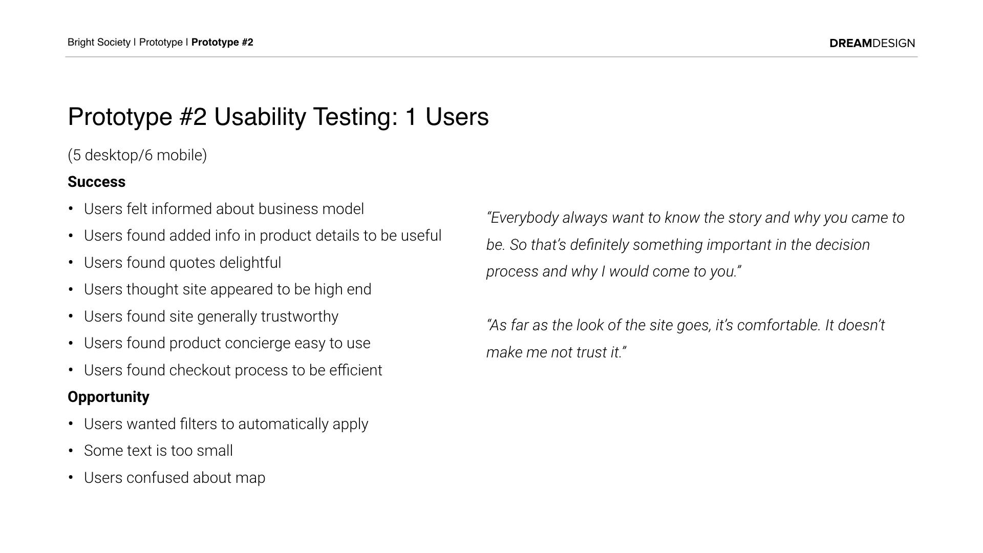Click the bold Prototype #2 breadcrumb
The width and height of the screenshot is (983, 553).
(222, 42)
